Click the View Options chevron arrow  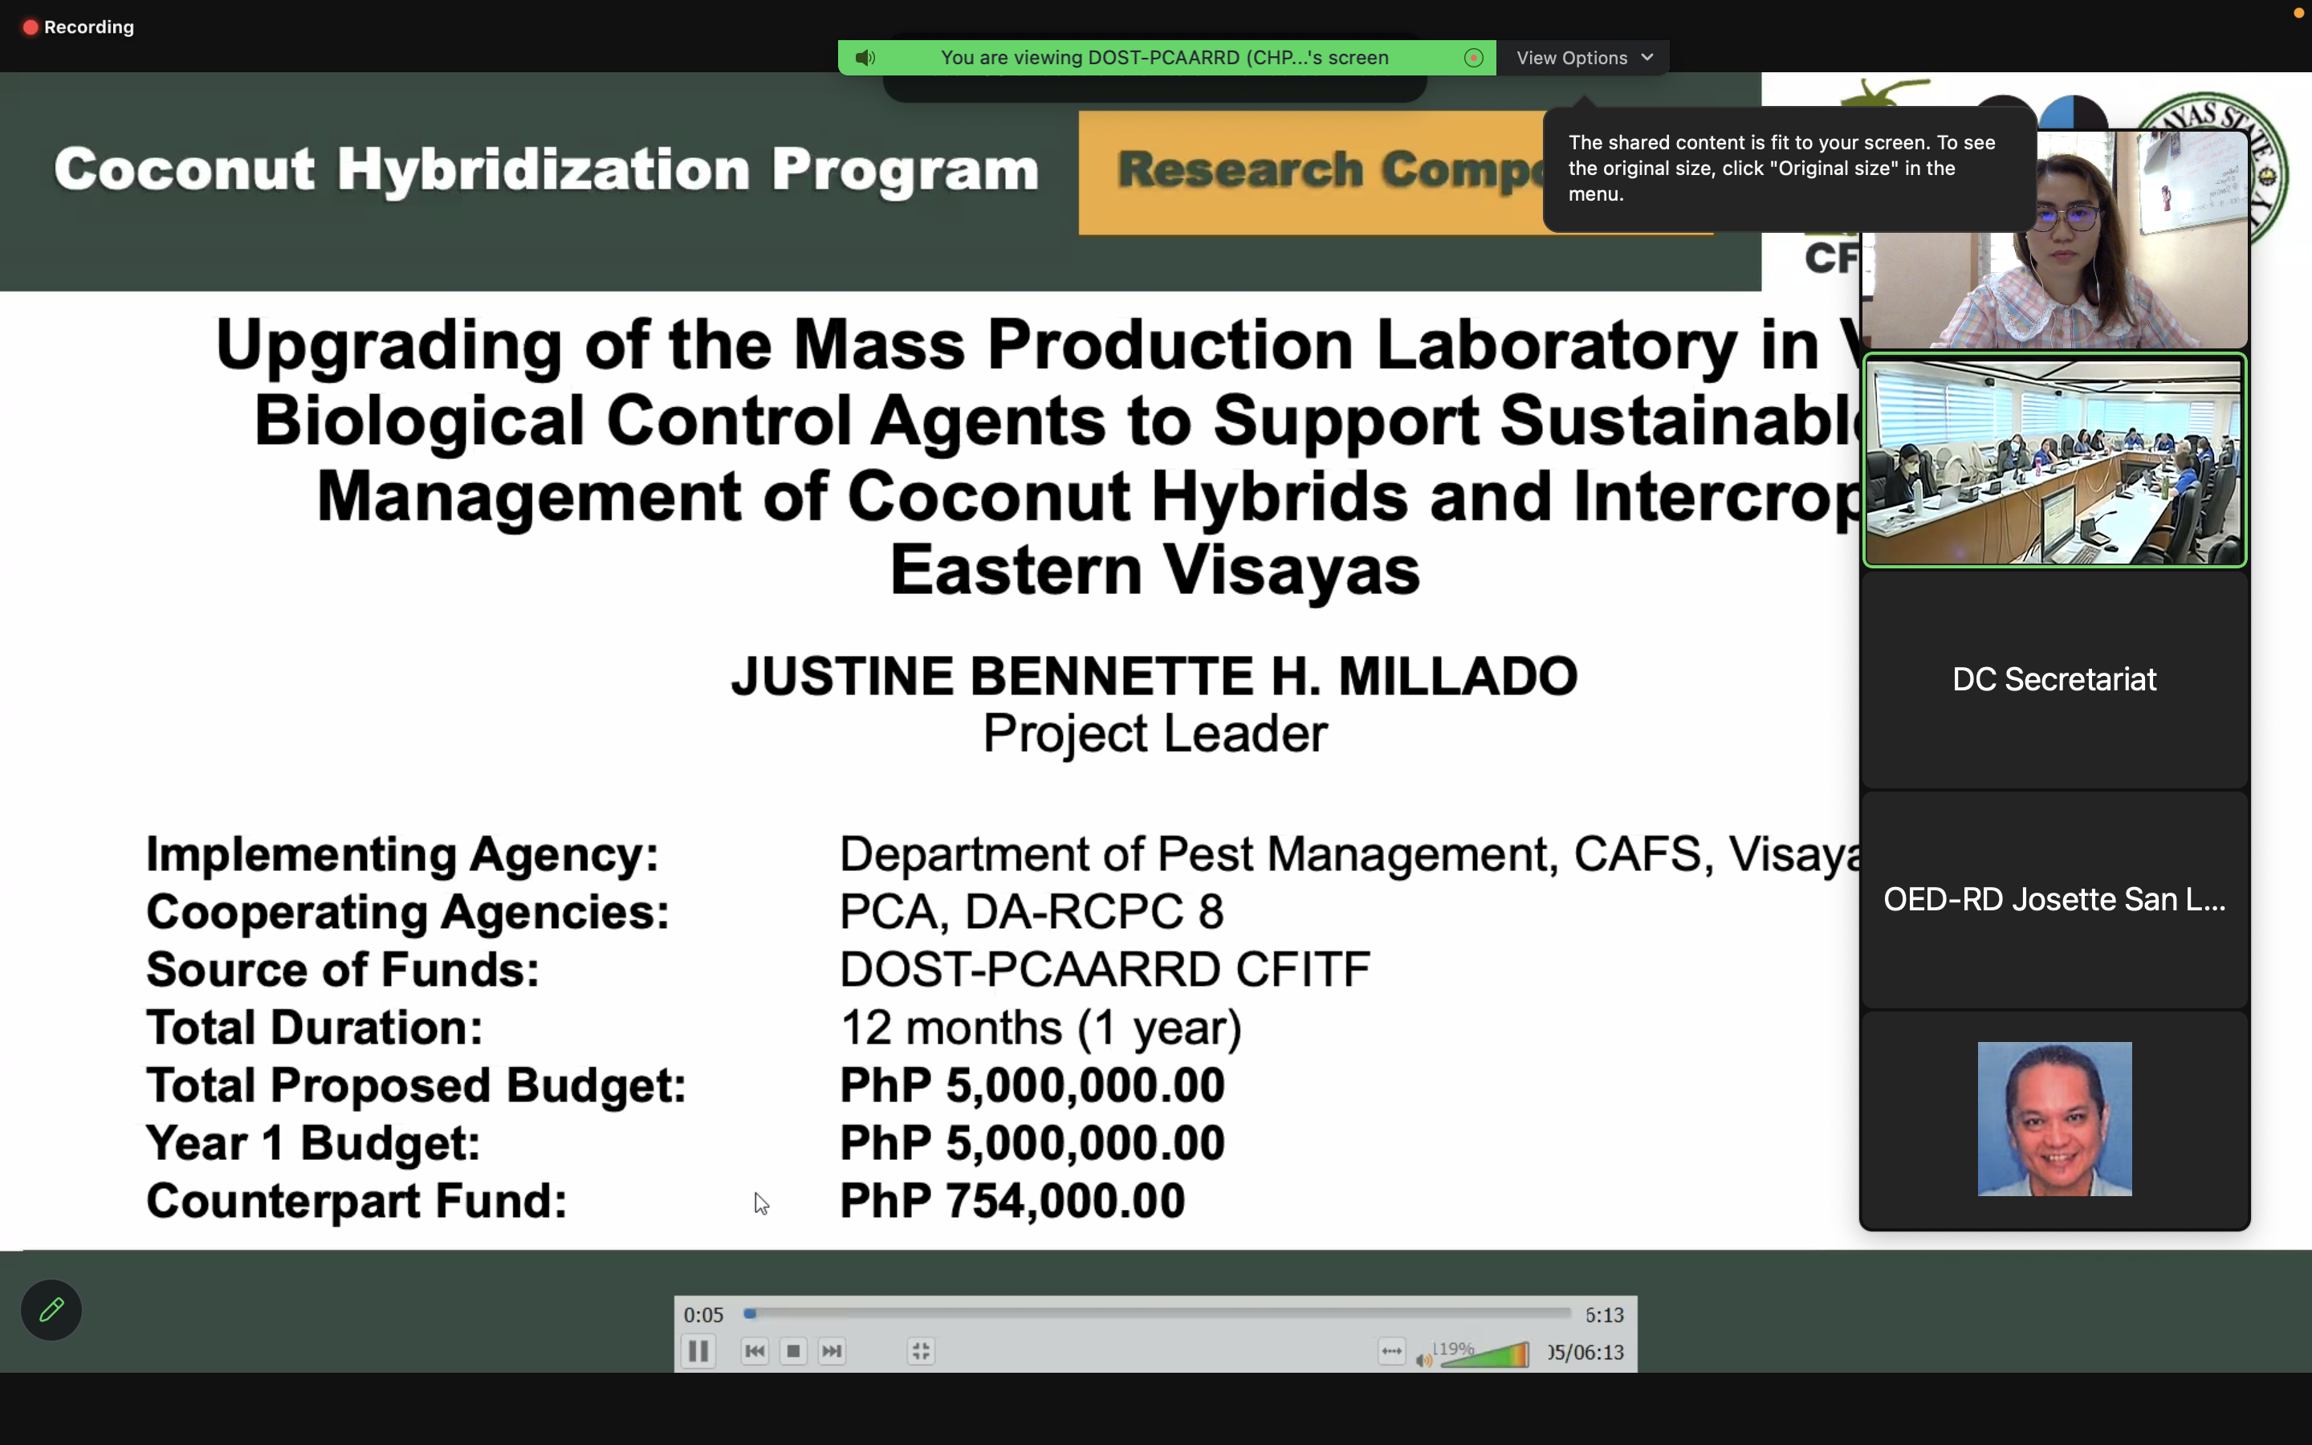click(x=1648, y=57)
